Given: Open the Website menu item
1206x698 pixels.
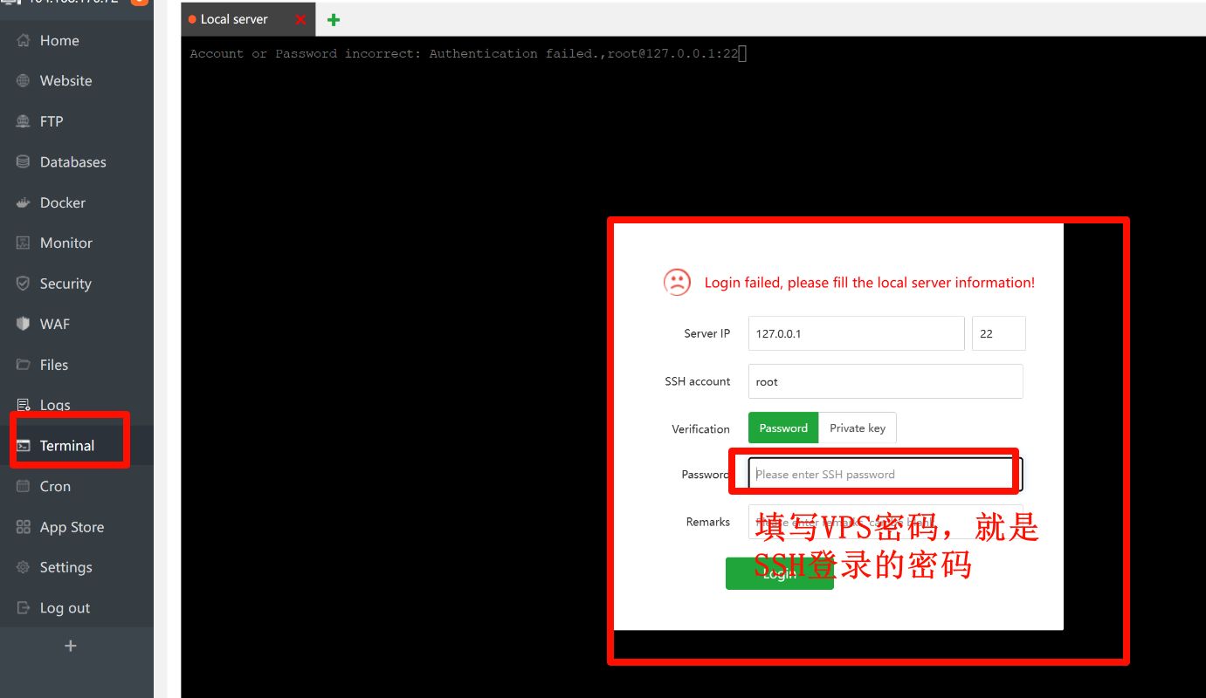Looking at the screenshot, I should point(77,80).
